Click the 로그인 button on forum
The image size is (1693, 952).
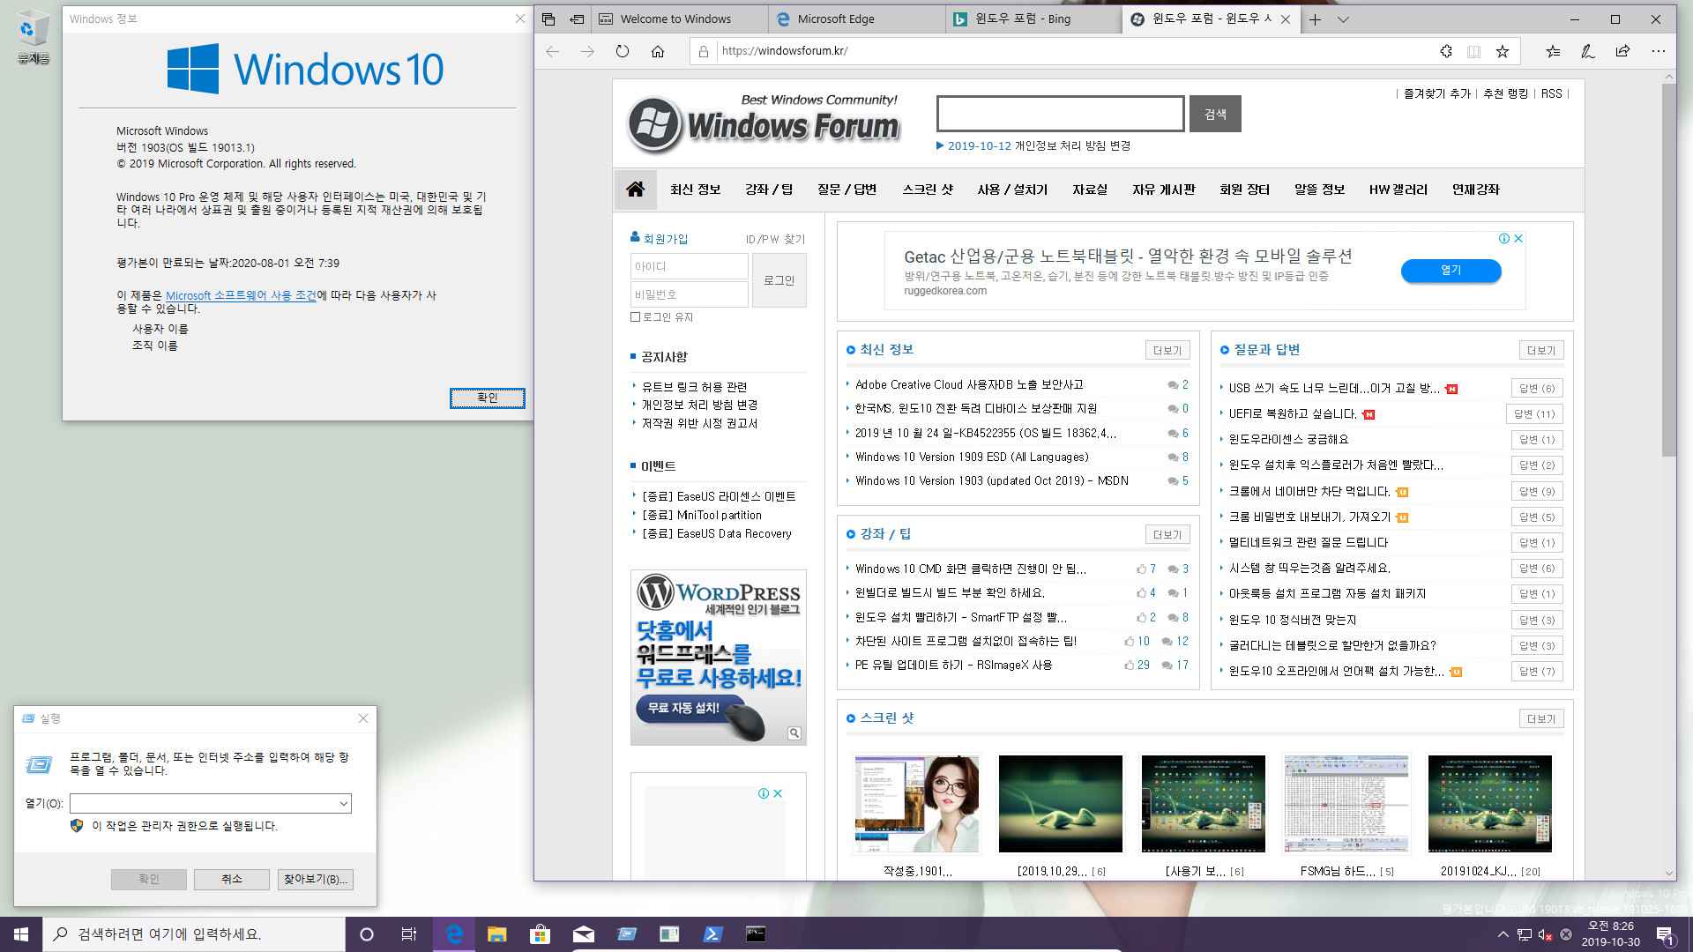click(x=779, y=280)
